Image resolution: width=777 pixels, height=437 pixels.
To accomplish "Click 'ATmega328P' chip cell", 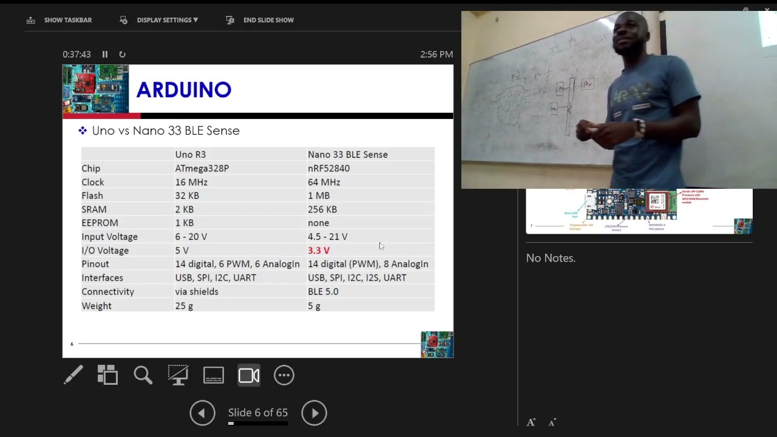I will click(202, 168).
